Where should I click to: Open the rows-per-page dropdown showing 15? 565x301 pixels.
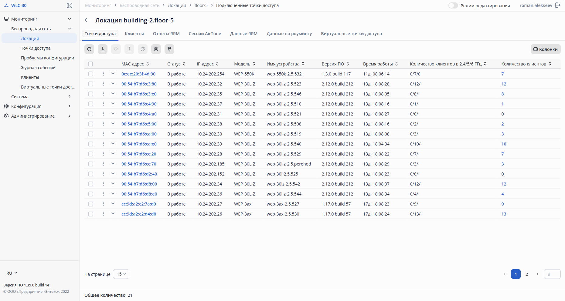coord(121,274)
